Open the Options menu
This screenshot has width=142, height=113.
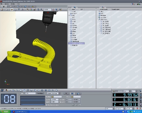click(7, 4)
